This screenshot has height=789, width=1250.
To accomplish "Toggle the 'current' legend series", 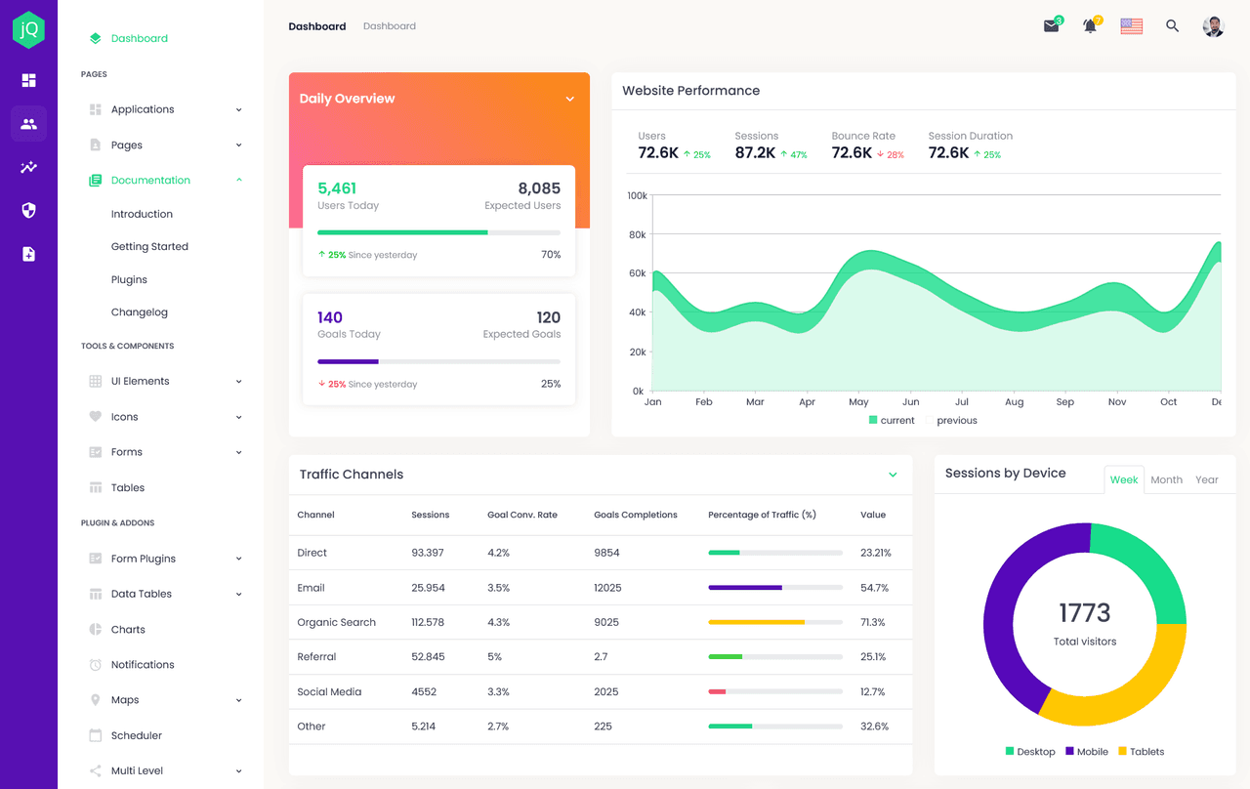I will pyautogui.click(x=892, y=420).
